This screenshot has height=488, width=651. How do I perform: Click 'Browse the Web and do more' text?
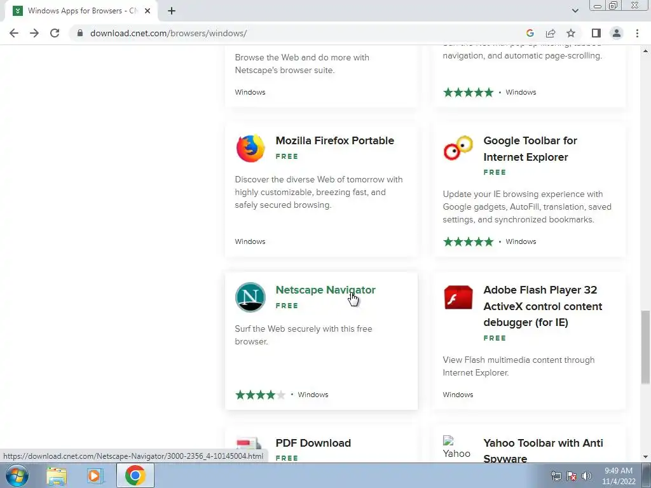302,64
